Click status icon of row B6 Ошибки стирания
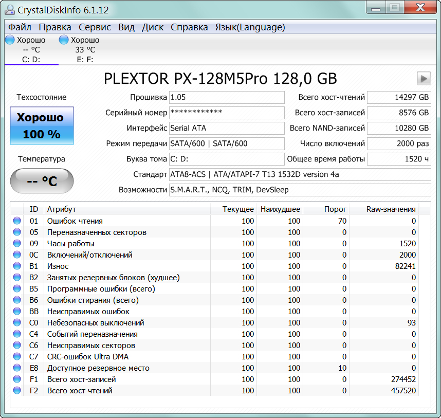441x418 pixels. coord(17,300)
